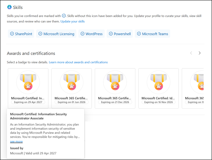
Task: Click the confirmed checkmark icon on Microsoft Licensing
Action: (x=40, y=34)
